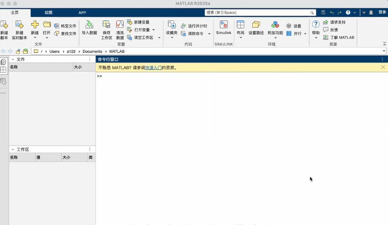The image size is (388, 225).
Task: Expand the Open Variable (打开变量) dropdown arrow
Action: coord(154,30)
